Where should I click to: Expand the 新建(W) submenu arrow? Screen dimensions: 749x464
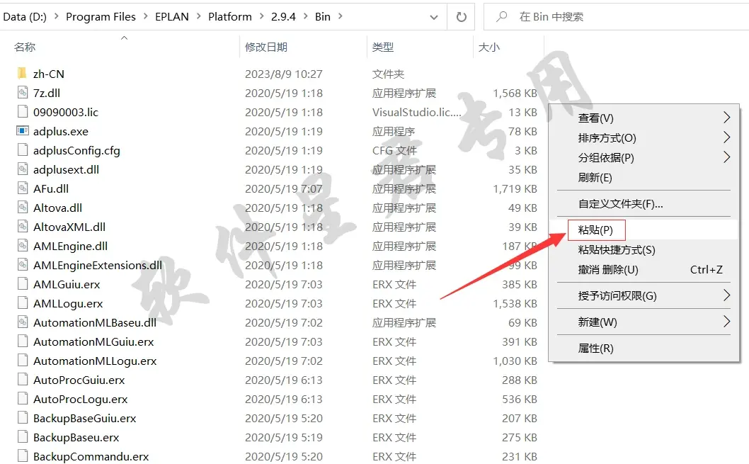(x=726, y=322)
